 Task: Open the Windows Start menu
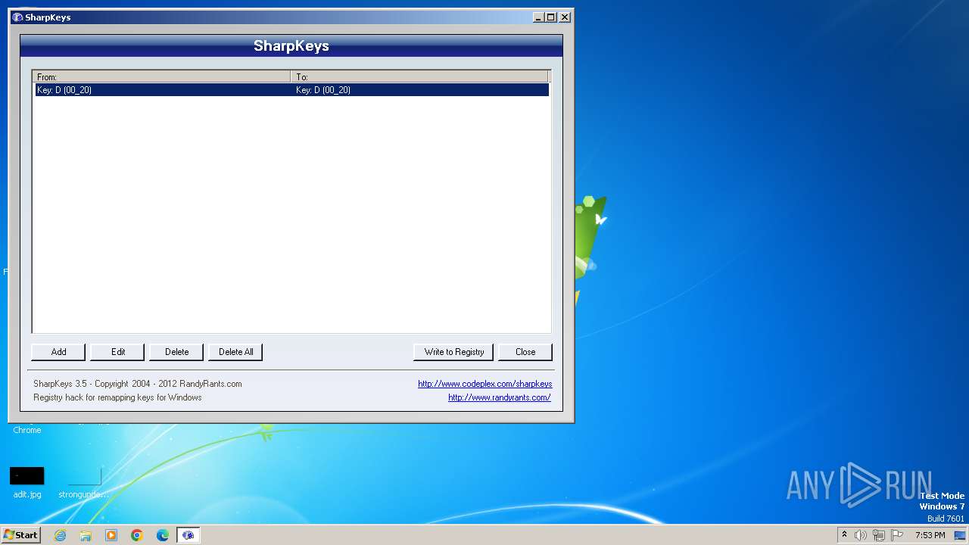(x=20, y=535)
